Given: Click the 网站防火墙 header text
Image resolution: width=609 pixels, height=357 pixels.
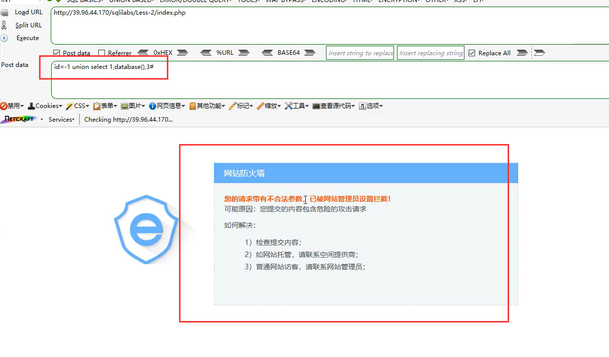Looking at the screenshot, I should pyautogui.click(x=244, y=173).
